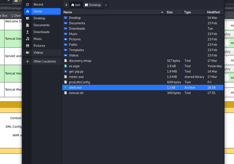
Task: Select the prod.dtsConfig file
Action: click(x=143, y=82)
